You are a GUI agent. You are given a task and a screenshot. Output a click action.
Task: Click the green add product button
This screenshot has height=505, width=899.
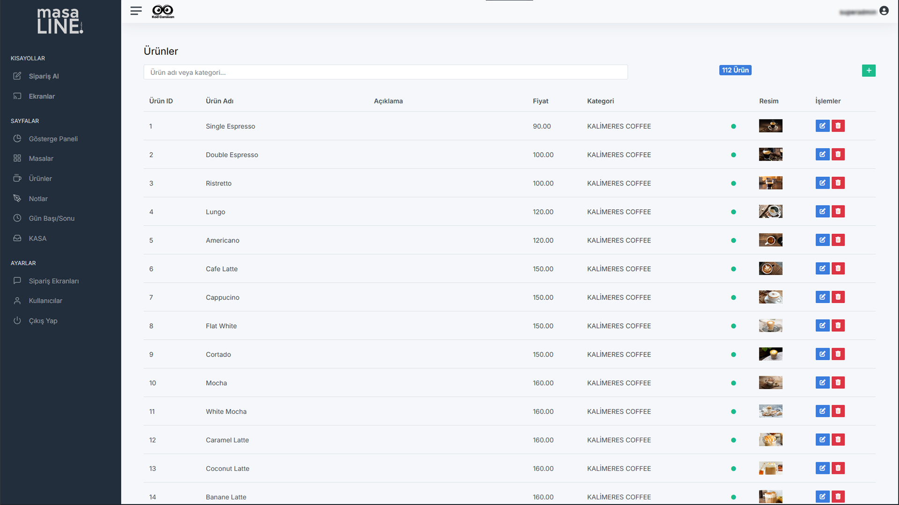[868, 71]
